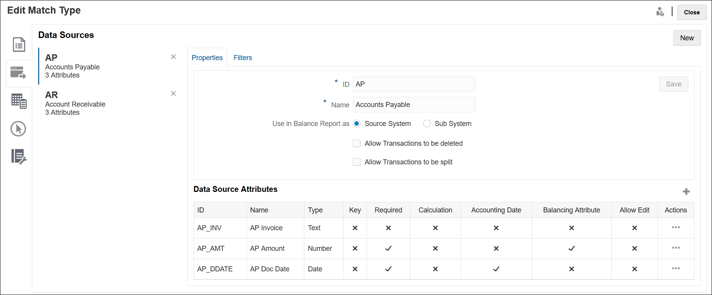712x295 pixels.
Task: Open the table-and-list sidebar icon
Action: pyautogui.click(x=19, y=101)
